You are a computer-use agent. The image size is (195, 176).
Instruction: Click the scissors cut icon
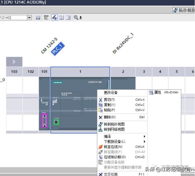click(x=101, y=100)
